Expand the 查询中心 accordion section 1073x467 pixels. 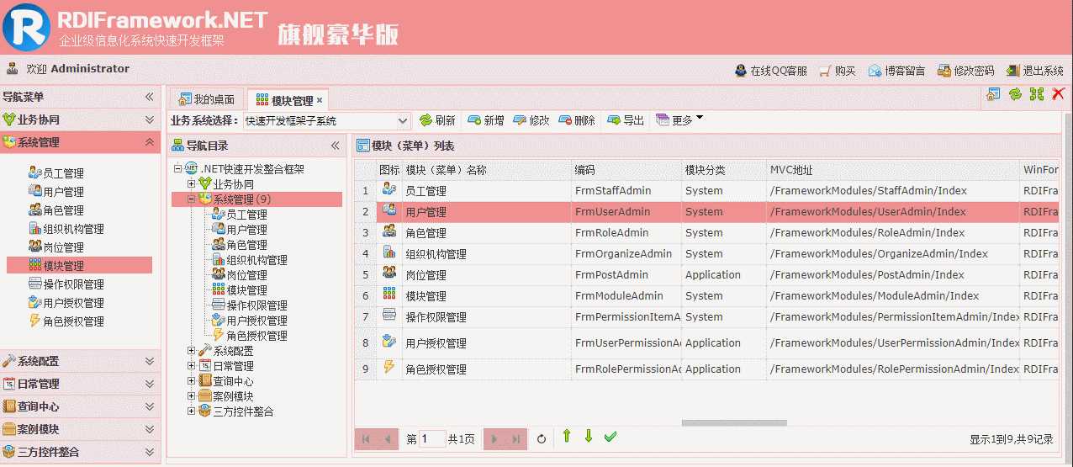80,406
